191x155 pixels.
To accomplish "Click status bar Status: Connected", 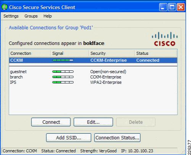I will 58,151.
